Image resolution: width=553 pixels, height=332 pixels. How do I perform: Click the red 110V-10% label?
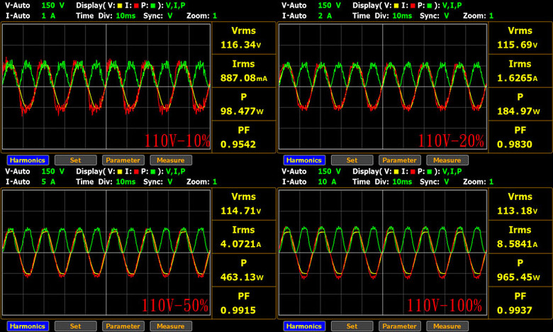coord(177,140)
